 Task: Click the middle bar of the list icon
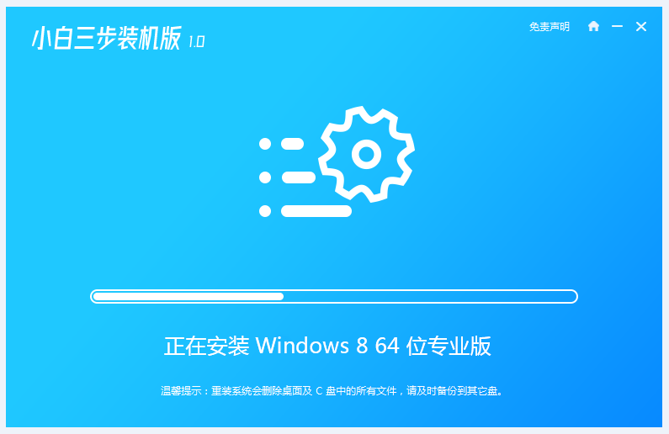click(299, 177)
